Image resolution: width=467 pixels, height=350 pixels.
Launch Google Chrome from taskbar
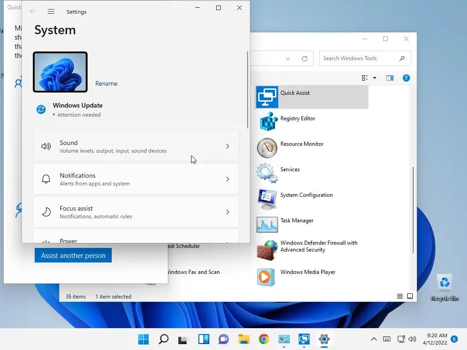264,339
